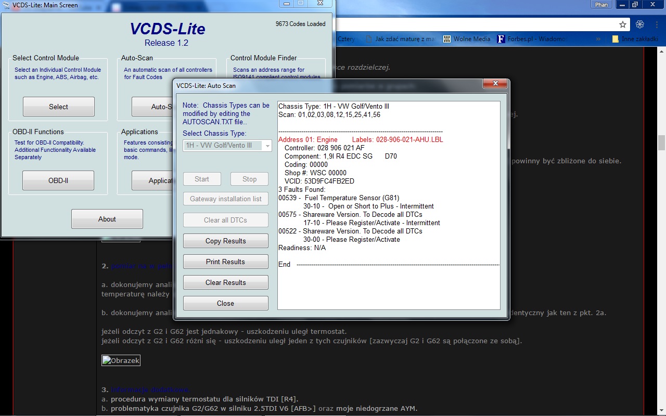Screen dimensions: 666x416
Task: Click 'Component: 1,9l R4 EDC SG' text
Action: pos(328,156)
